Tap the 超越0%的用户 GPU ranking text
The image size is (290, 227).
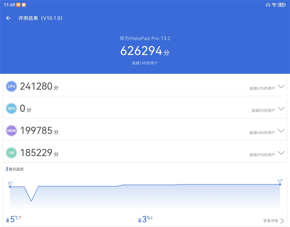tap(263, 110)
